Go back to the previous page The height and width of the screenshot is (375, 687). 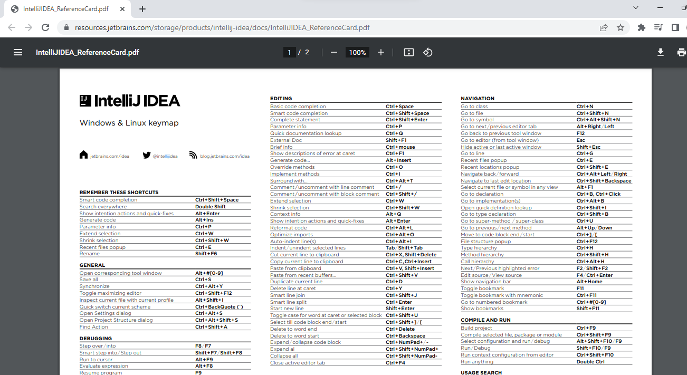[12, 27]
